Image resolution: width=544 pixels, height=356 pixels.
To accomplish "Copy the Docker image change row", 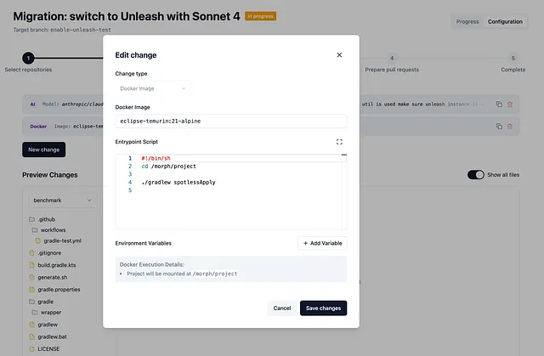I will point(499,127).
